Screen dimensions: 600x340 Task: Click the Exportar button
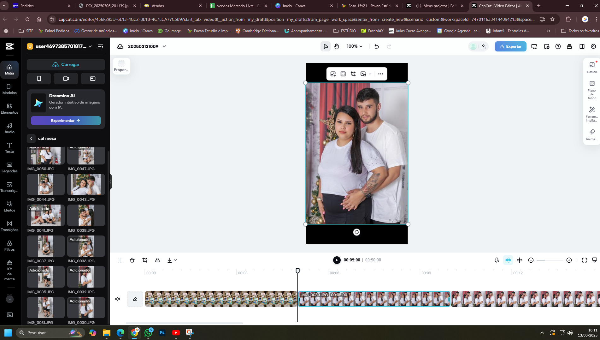[x=510, y=46]
